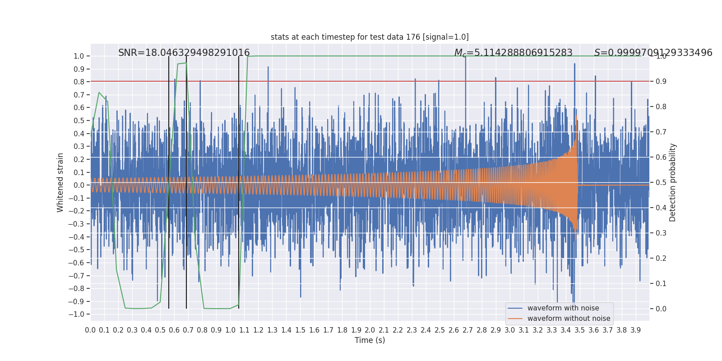The width and height of the screenshot is (722, 361).
Task: Click the 3.0 tick on the time axis
Action: pos(510,330)
